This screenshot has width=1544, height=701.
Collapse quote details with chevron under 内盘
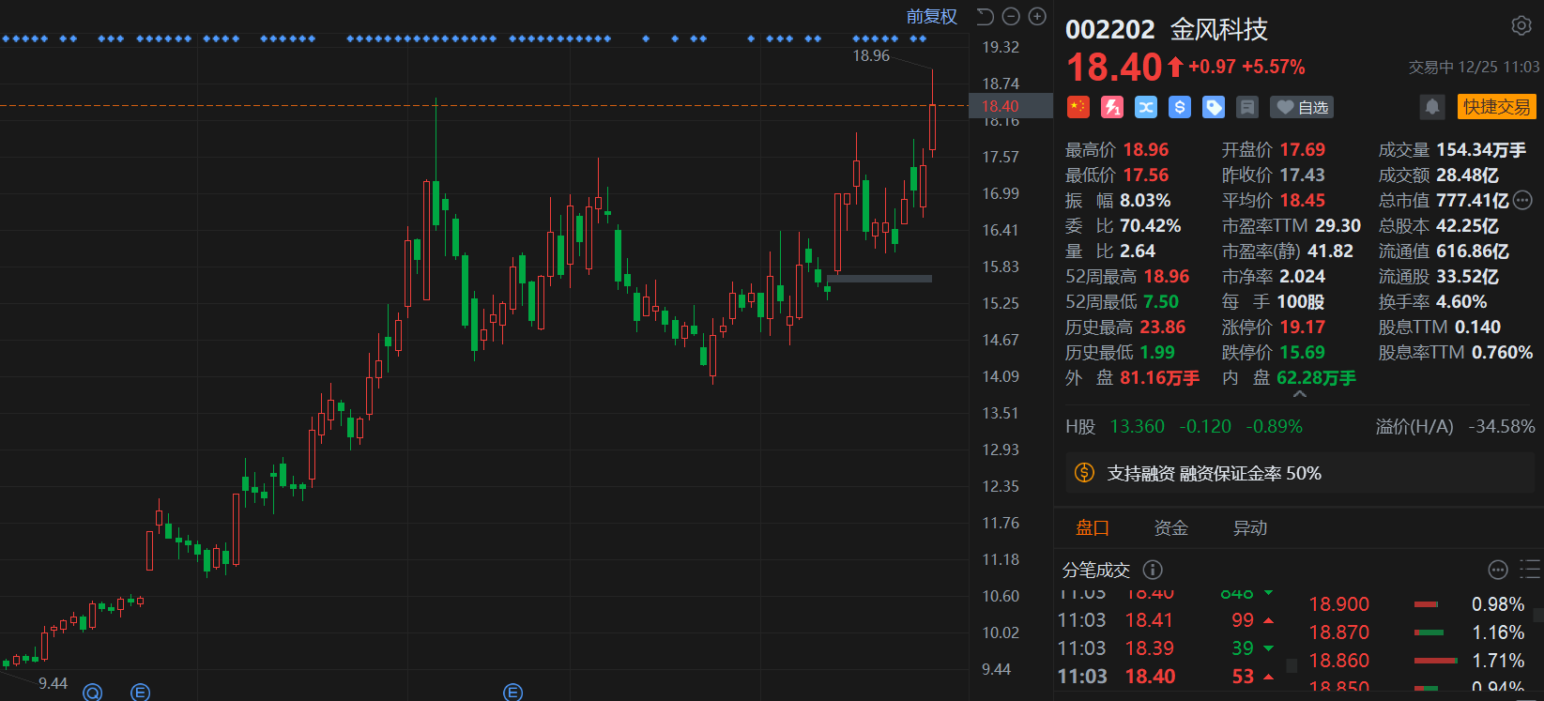tap(1300, 395)
